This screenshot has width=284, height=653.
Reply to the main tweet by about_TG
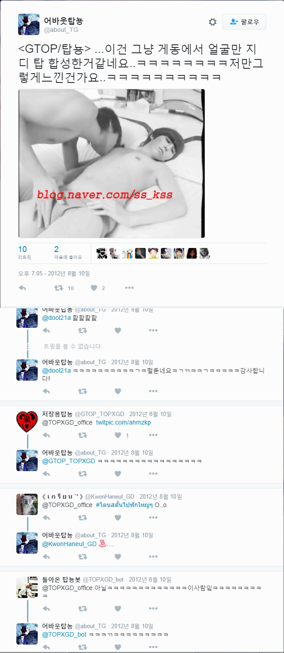coord(22,288)
